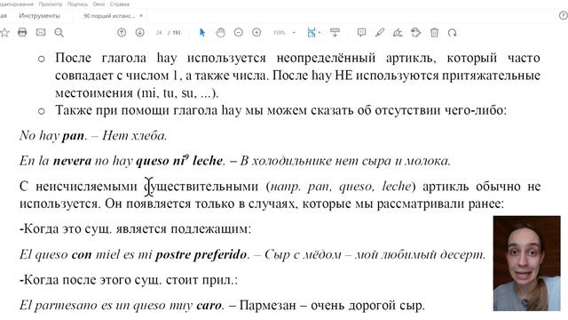Expand the fit page options arrow
The image size is (568, 320).
click(x=319, y=33)
